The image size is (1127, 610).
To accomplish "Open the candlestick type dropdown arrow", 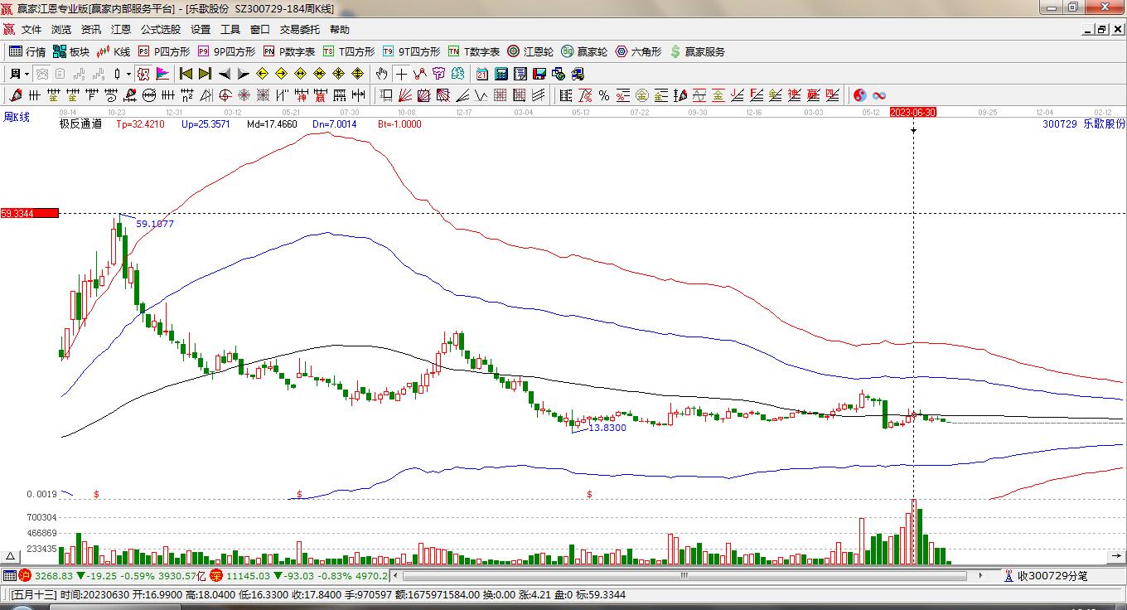I will (128, 74).
